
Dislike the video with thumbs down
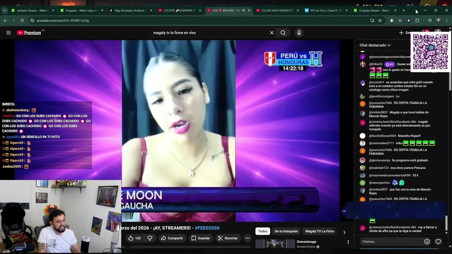point(150,238)
